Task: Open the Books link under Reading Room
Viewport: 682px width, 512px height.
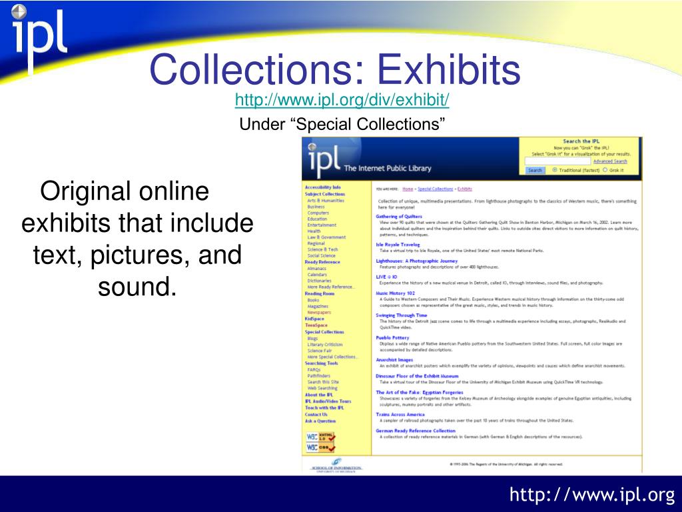Action: 313,300
